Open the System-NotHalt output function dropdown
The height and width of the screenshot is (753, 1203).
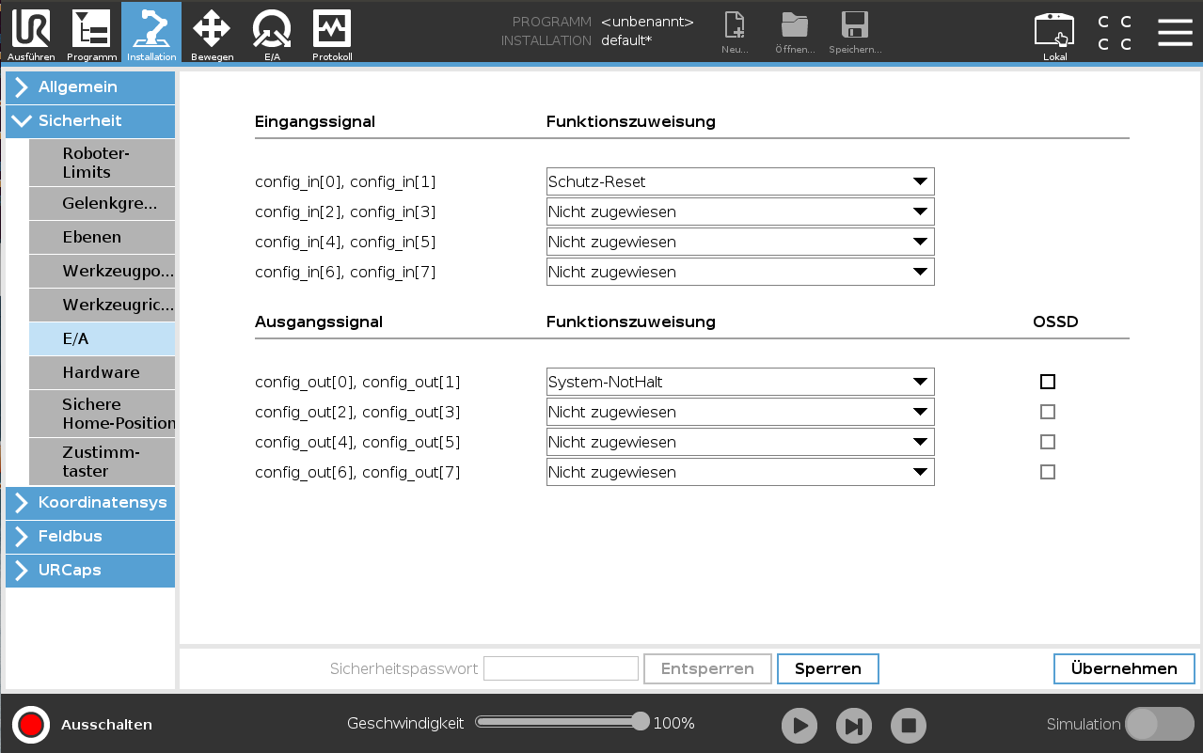[739, 383]
